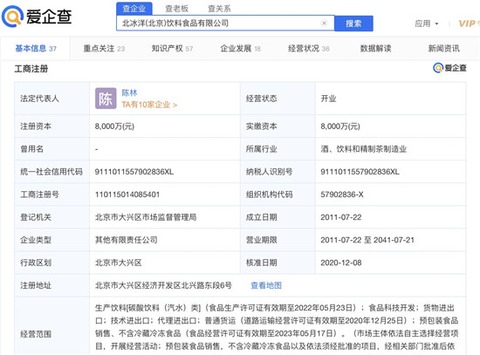
Task: Click business status value 开业
Action: 328,99
